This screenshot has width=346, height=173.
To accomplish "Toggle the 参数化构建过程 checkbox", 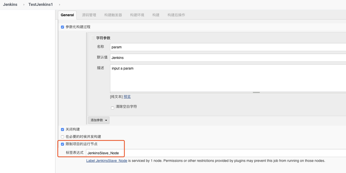I will tap(62, 27).
